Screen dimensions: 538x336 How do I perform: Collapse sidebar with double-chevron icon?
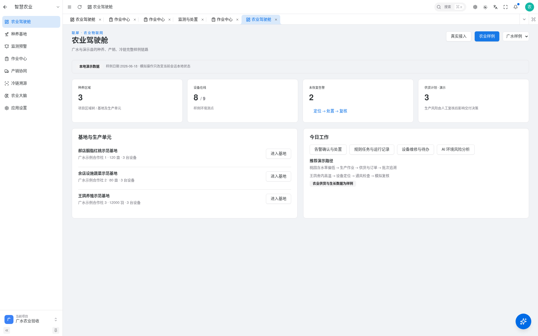point(7,330)
